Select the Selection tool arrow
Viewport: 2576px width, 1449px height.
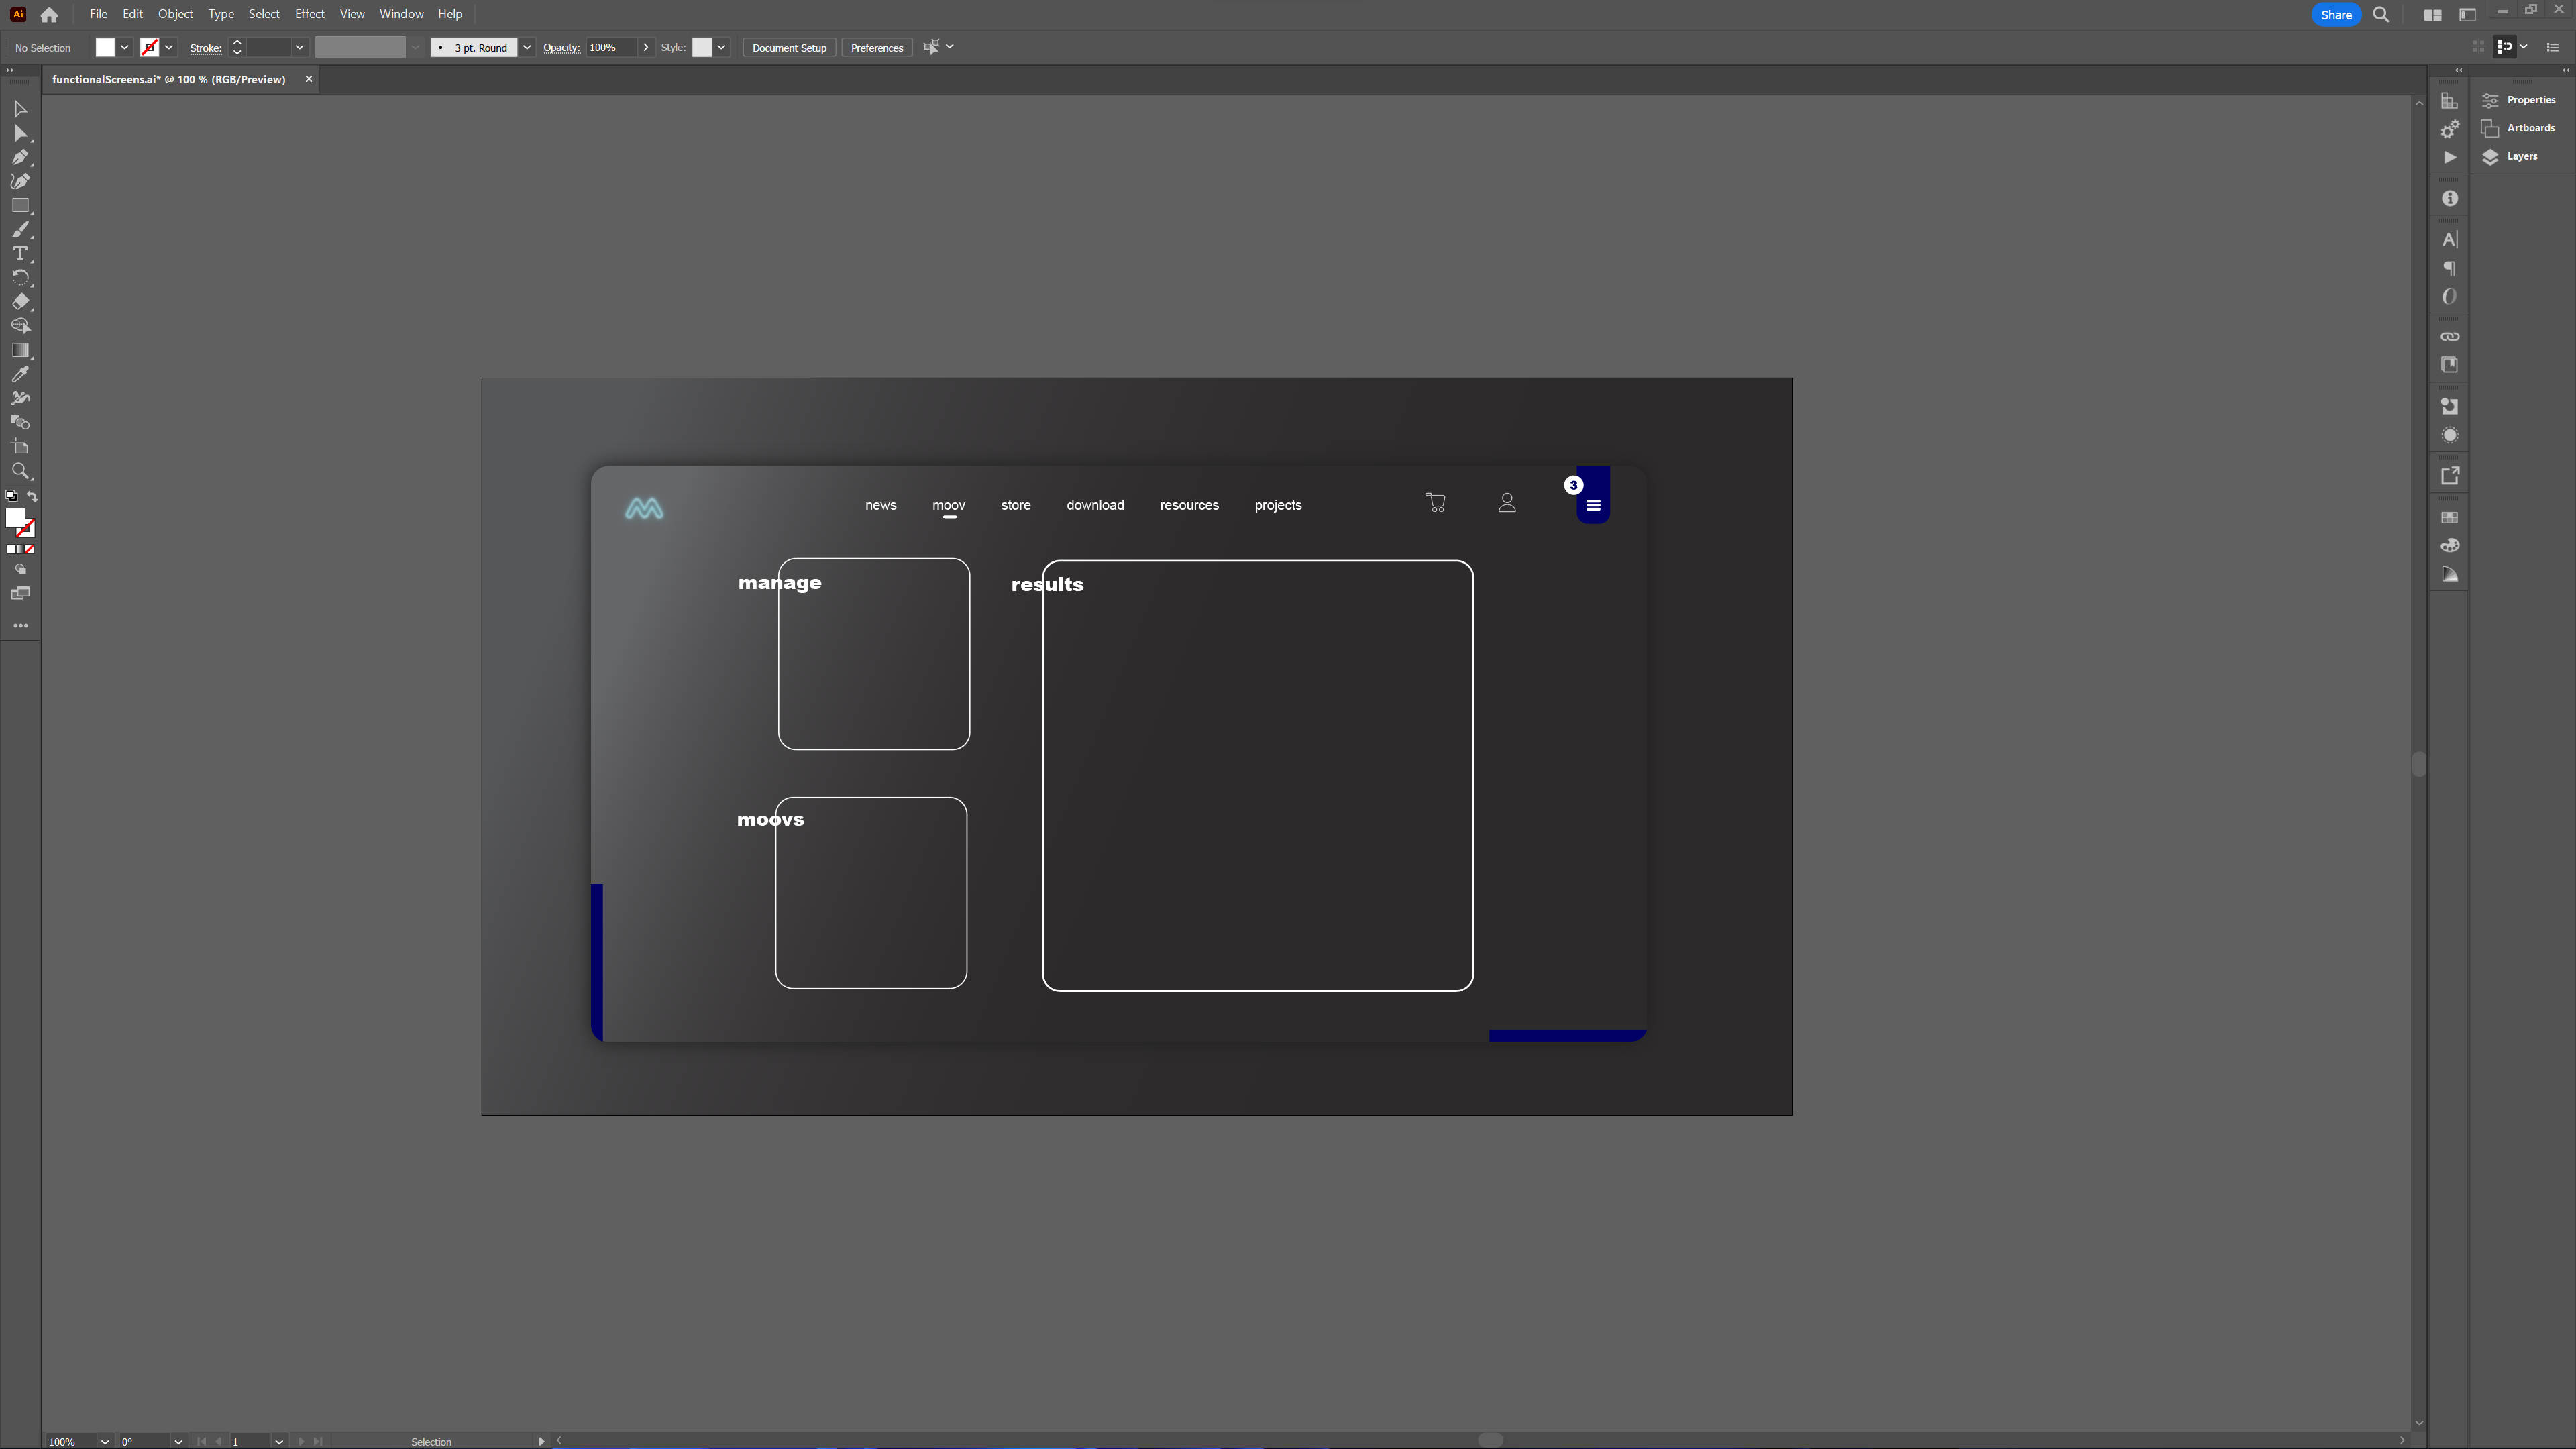coord(20,109)
